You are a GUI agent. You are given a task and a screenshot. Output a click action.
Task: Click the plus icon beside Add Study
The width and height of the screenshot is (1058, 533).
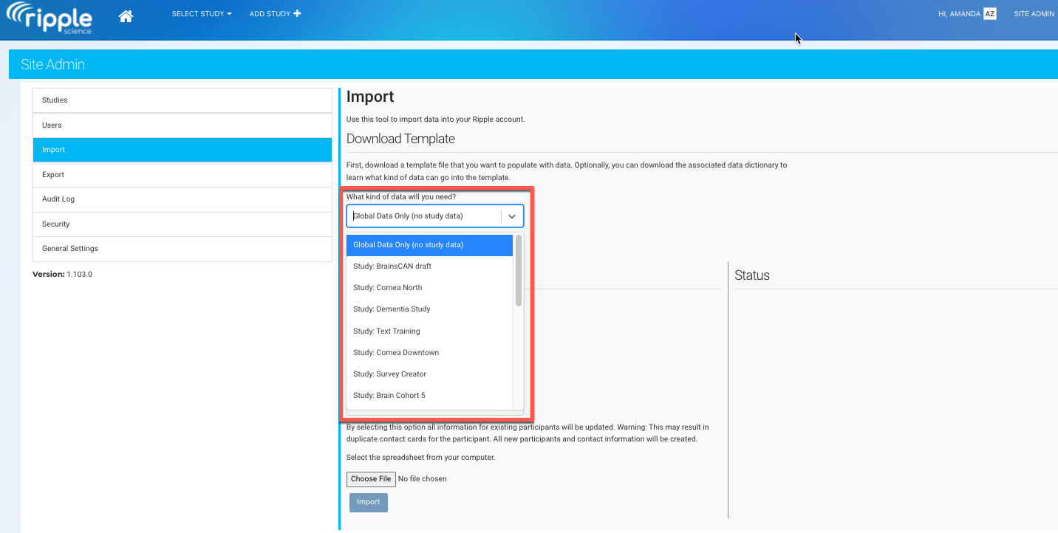[297, 14]
